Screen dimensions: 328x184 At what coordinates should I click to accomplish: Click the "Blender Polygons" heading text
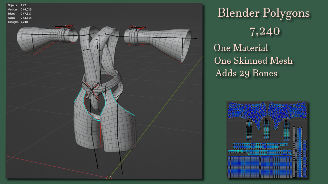[x=264, y=13]
